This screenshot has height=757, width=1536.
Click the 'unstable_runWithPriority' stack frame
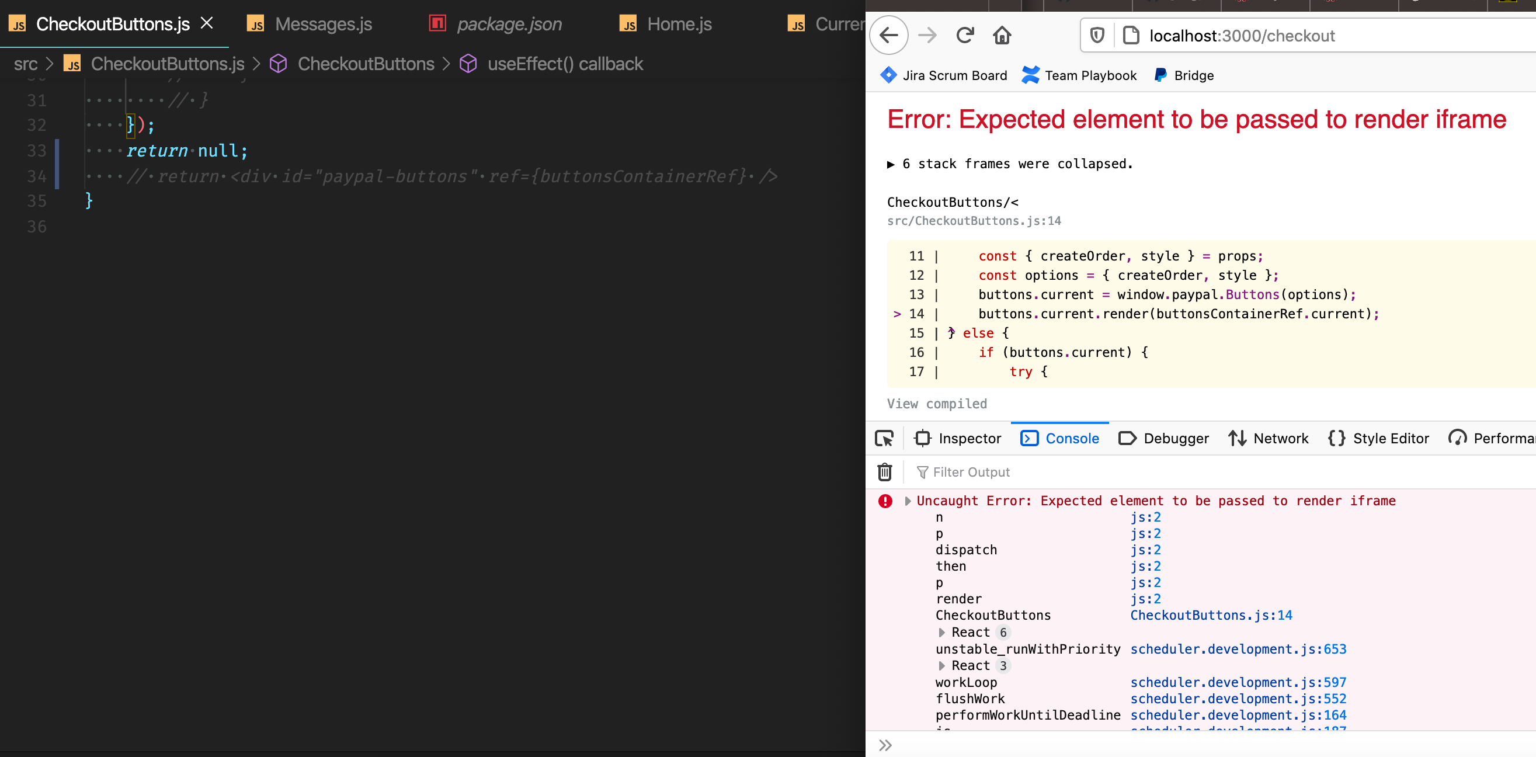pyautogui.click(x=1027, y=649)
